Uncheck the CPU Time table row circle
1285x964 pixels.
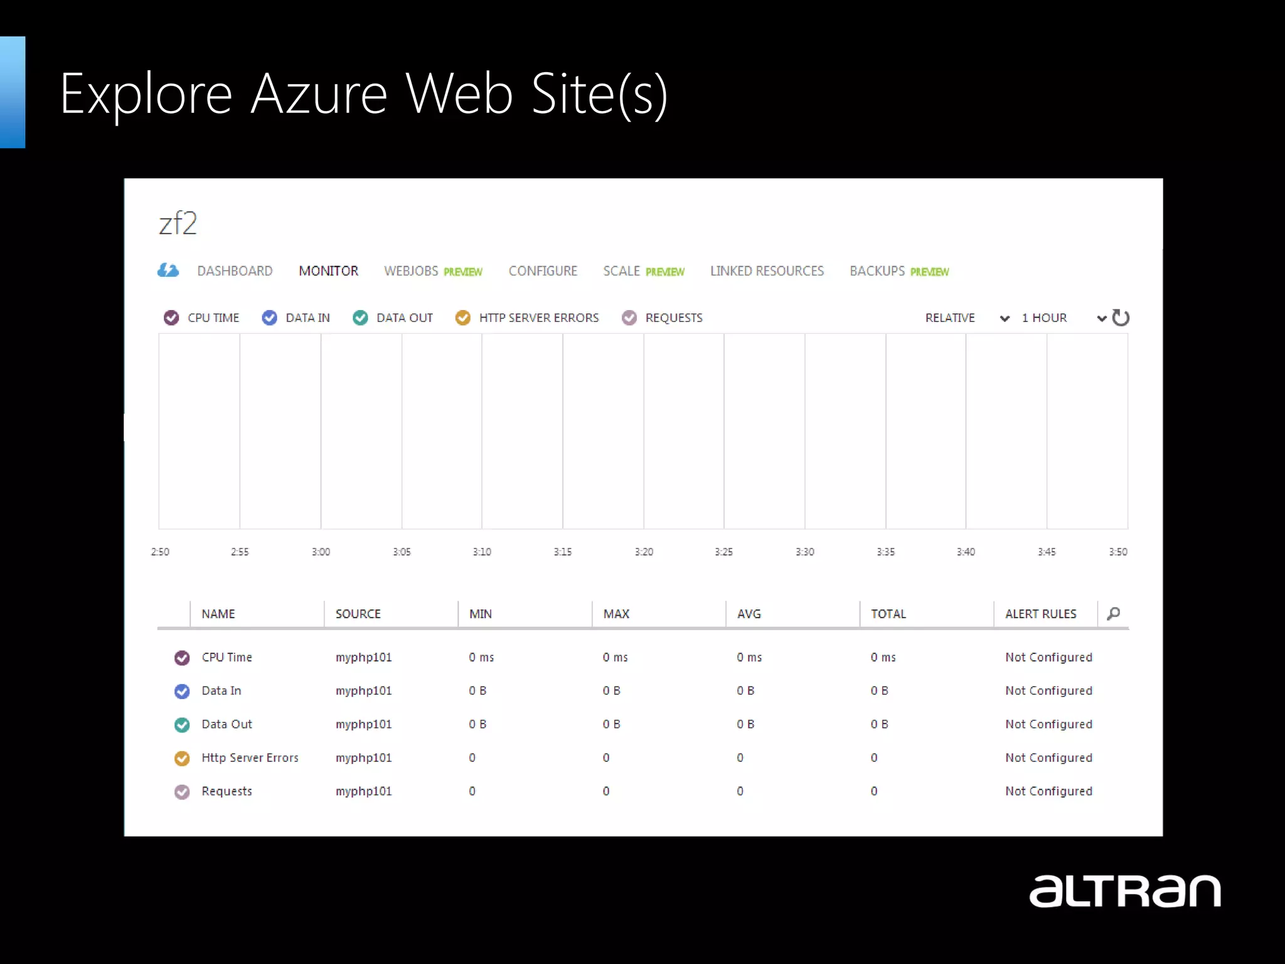pos(182,657)
